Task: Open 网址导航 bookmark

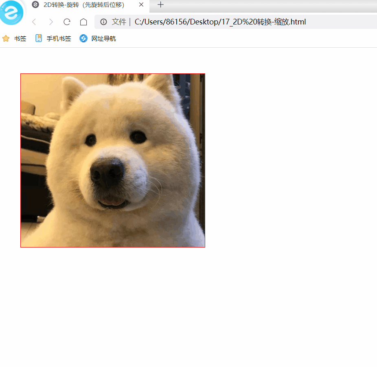Action: (104, 38)
